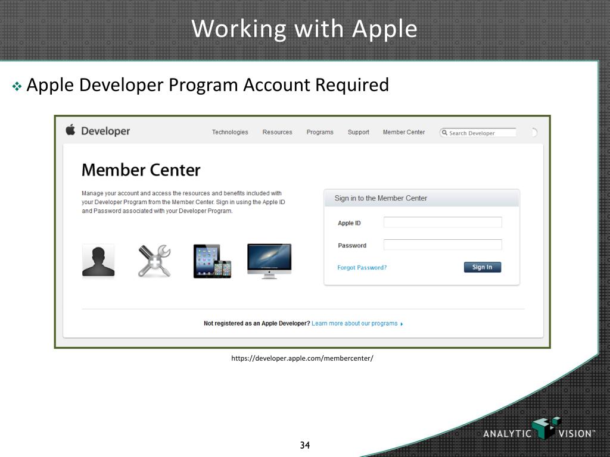Screen dimensions: 610x457
Task: Click the Not registered as an Apple Developer? text
Action: pyautogui.click(x=257, y=323)
